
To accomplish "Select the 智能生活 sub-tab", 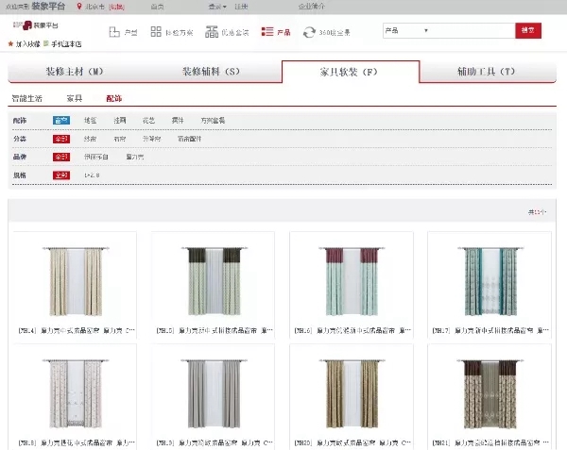I will click(27, 98).
